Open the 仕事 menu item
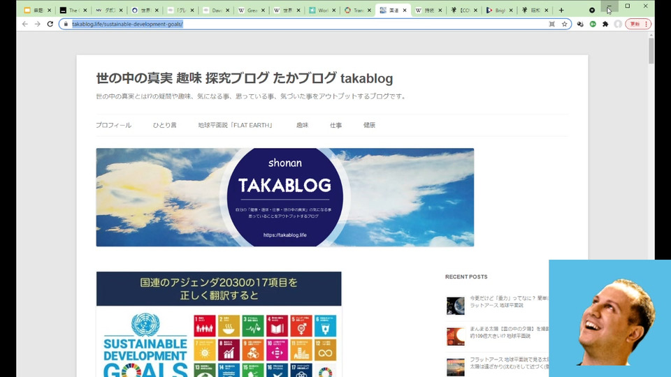The height and width of the screenshot is (377, 671). point(336,125)
